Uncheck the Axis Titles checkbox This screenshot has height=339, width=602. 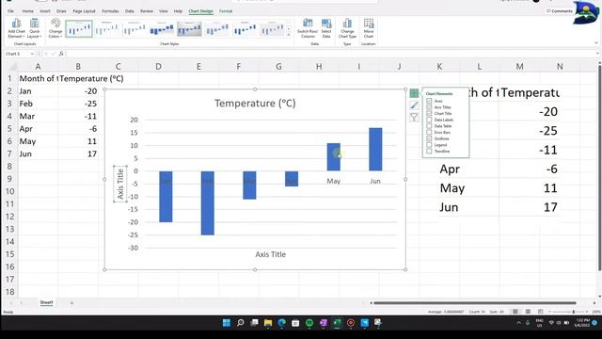[429, 107]
